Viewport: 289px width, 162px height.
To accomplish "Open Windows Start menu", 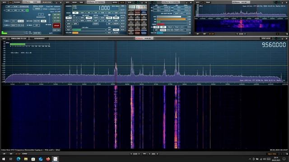I will tap(4, 159).
